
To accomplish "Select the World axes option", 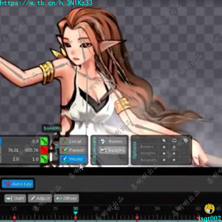I will pyautogui.click(x=73, y=159).
